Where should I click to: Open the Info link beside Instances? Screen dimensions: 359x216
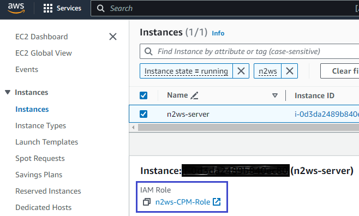click(218, 33)
